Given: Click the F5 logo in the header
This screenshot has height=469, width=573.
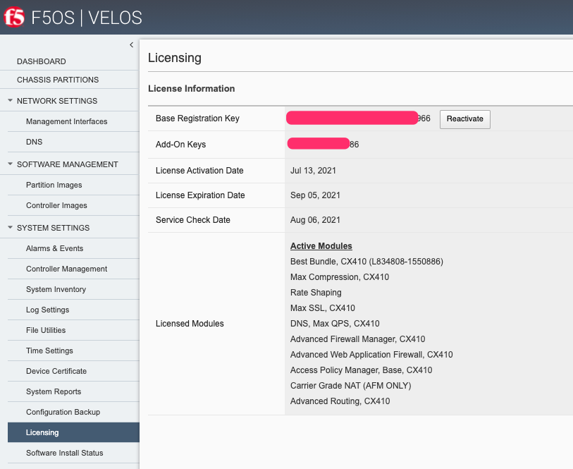Looking at the screenshot, I should tap(14, 17).
